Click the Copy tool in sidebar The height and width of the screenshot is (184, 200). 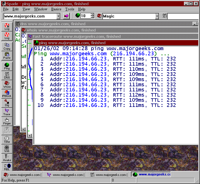point(7,46)
